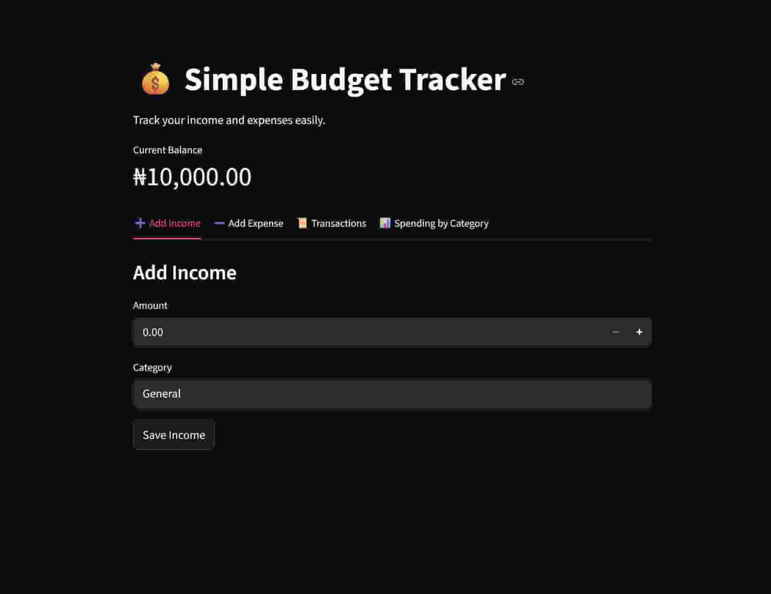Viewport: 771px width, 594px height.
Task: Click the plus stepper in the Amount field
Action: coord(640,332)
